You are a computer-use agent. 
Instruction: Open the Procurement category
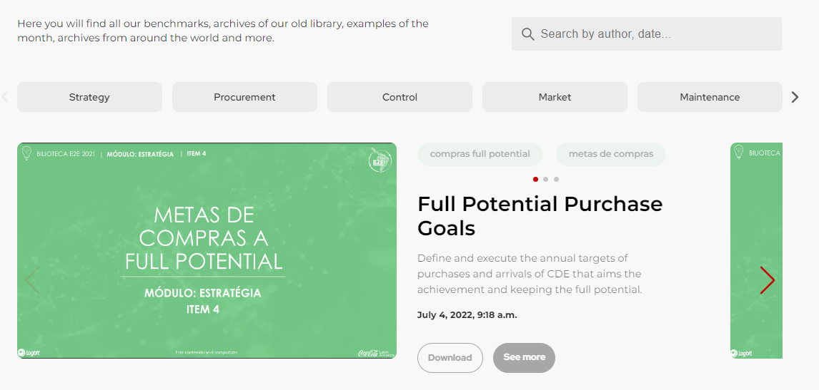coord(244,97)
